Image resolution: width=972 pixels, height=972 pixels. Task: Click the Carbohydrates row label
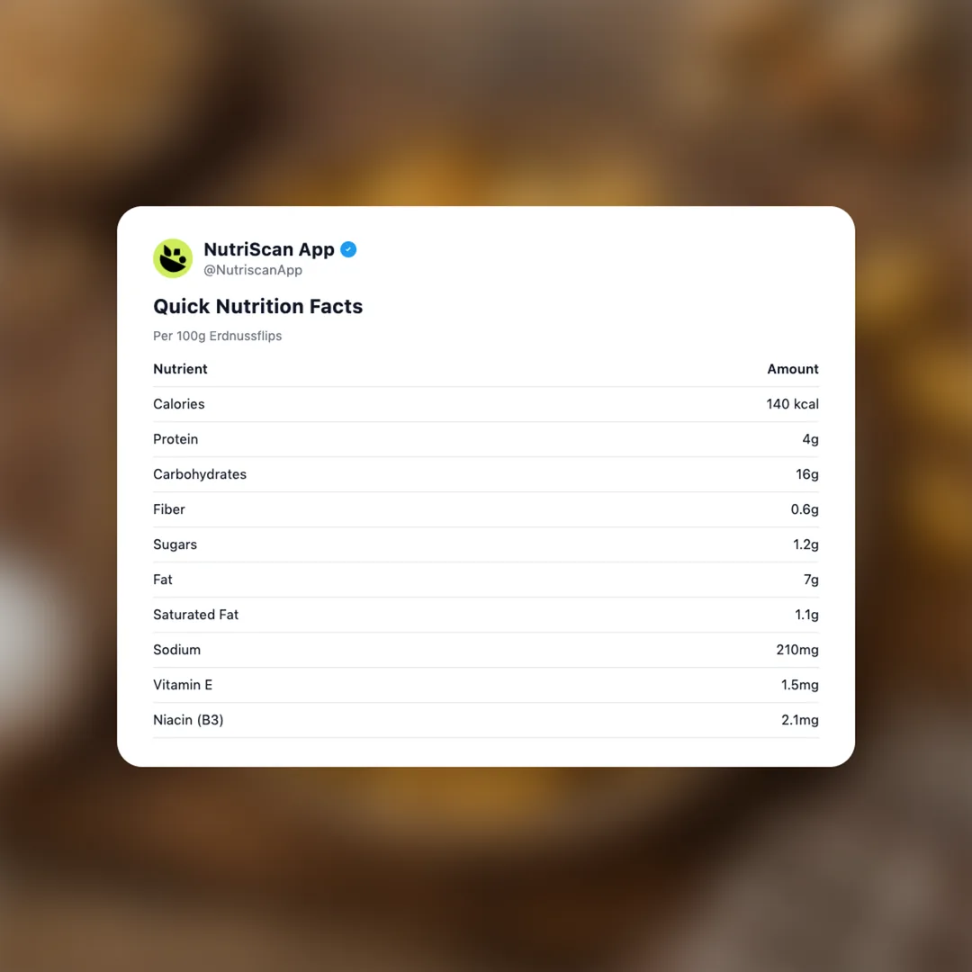point(199,474)
